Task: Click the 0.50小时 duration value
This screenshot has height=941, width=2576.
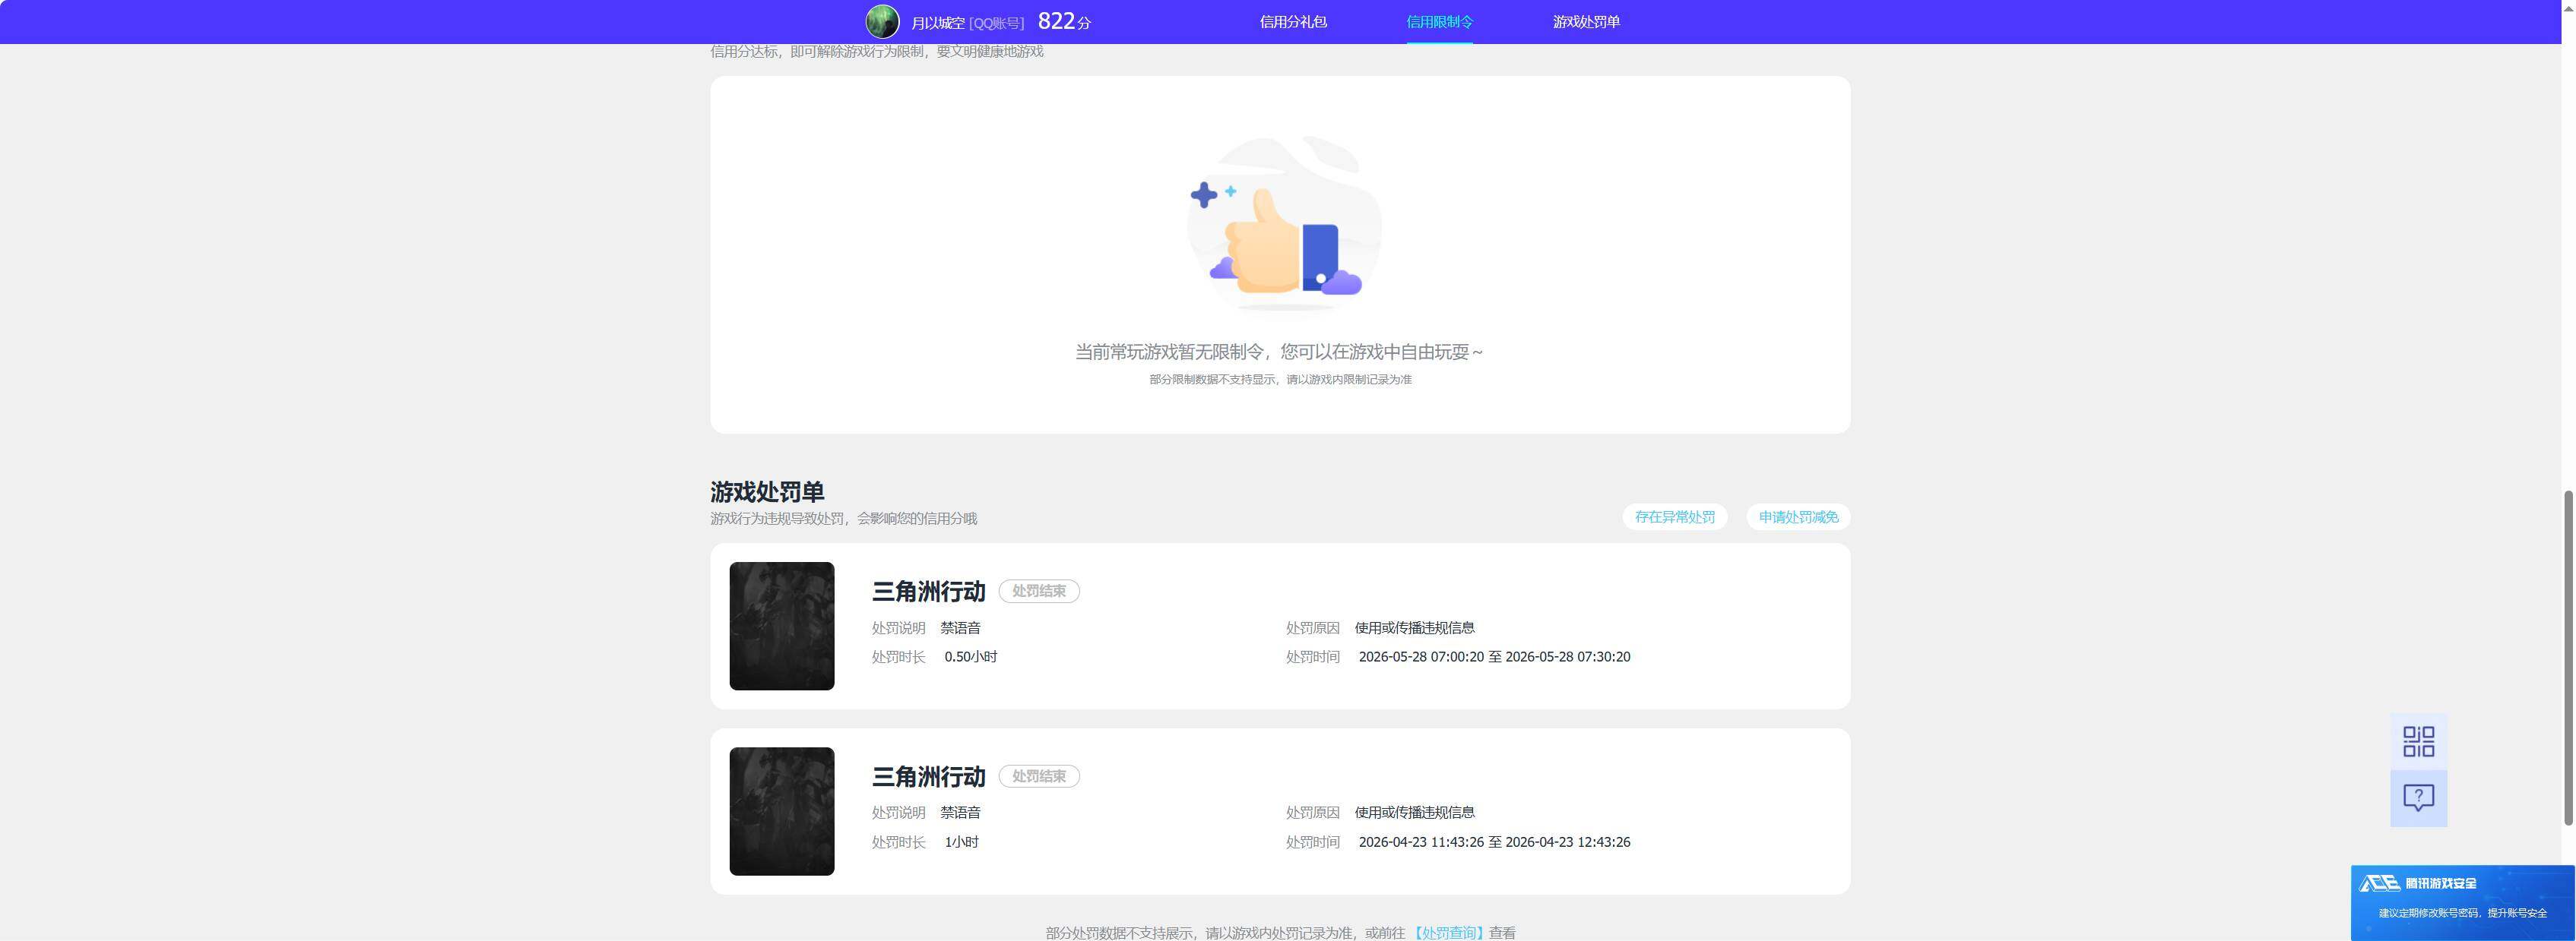Action: pyautogui.click(x=970, y=657)
